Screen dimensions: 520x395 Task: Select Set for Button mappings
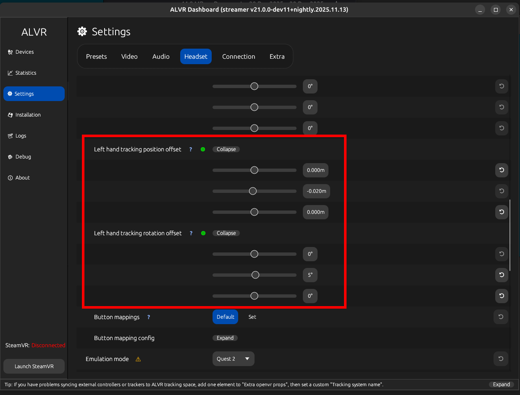point(252,317)
